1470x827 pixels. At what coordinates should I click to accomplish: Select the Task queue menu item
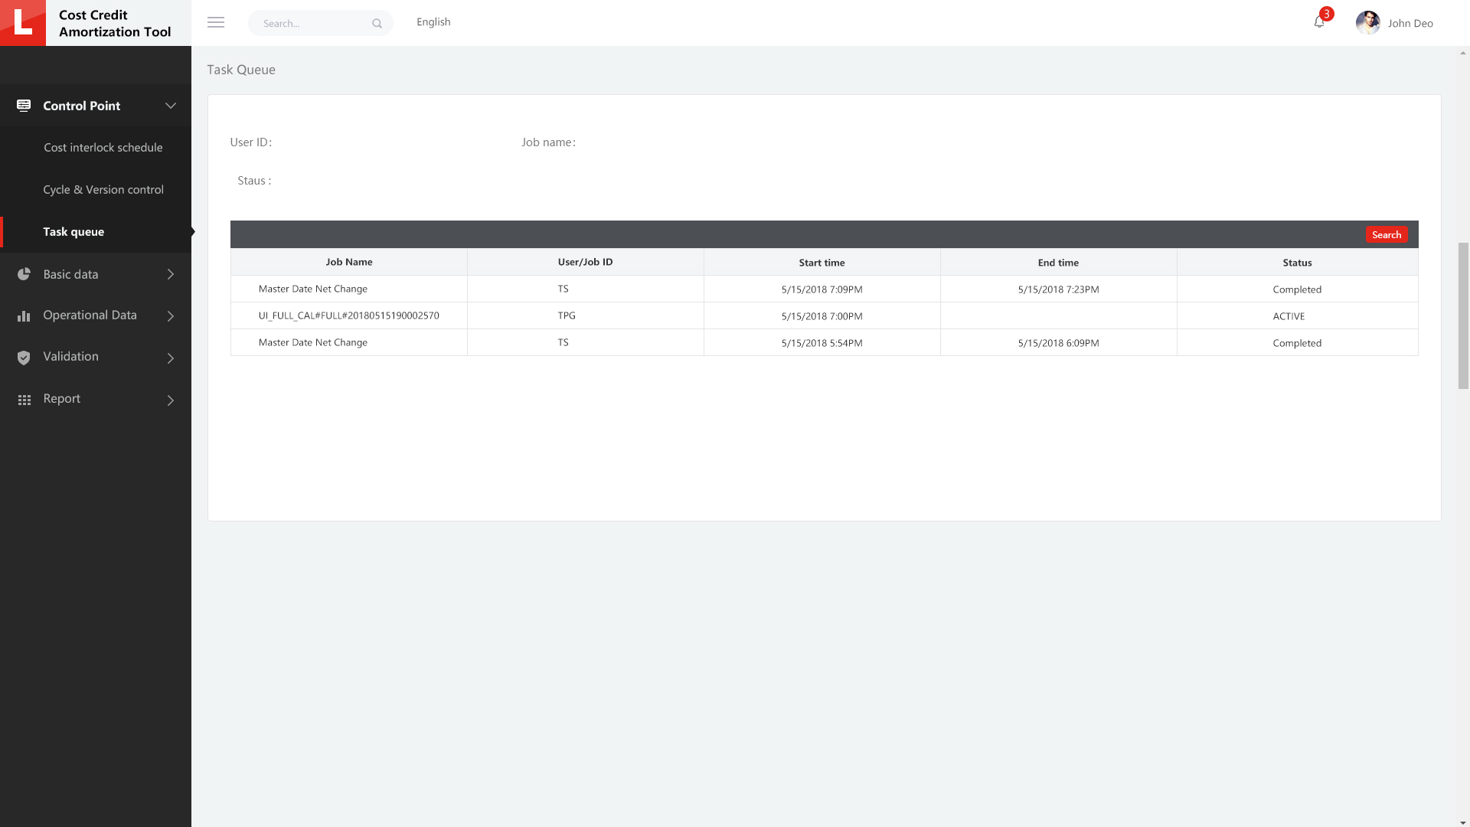pyautogui.click(x=96, y=231)
